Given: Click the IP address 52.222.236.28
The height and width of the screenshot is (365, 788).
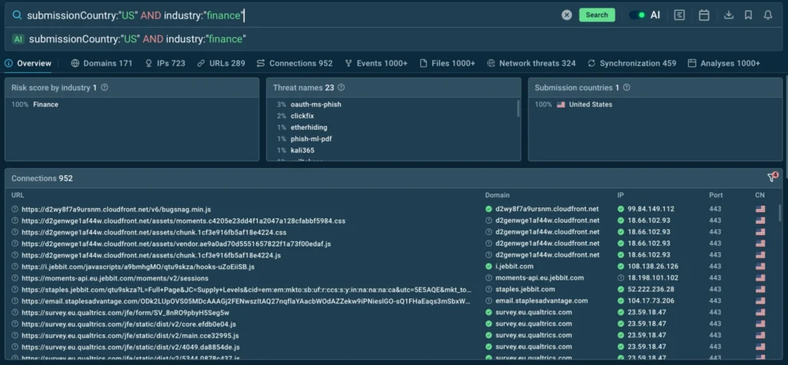Looking at the screenshot, I should point(651,290).
